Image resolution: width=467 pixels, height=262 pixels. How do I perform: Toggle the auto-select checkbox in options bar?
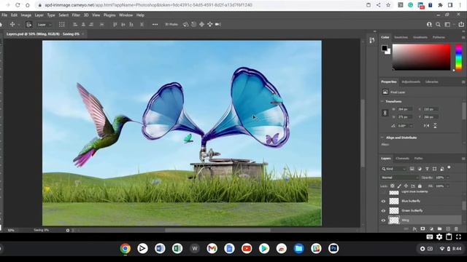[28, 24]
